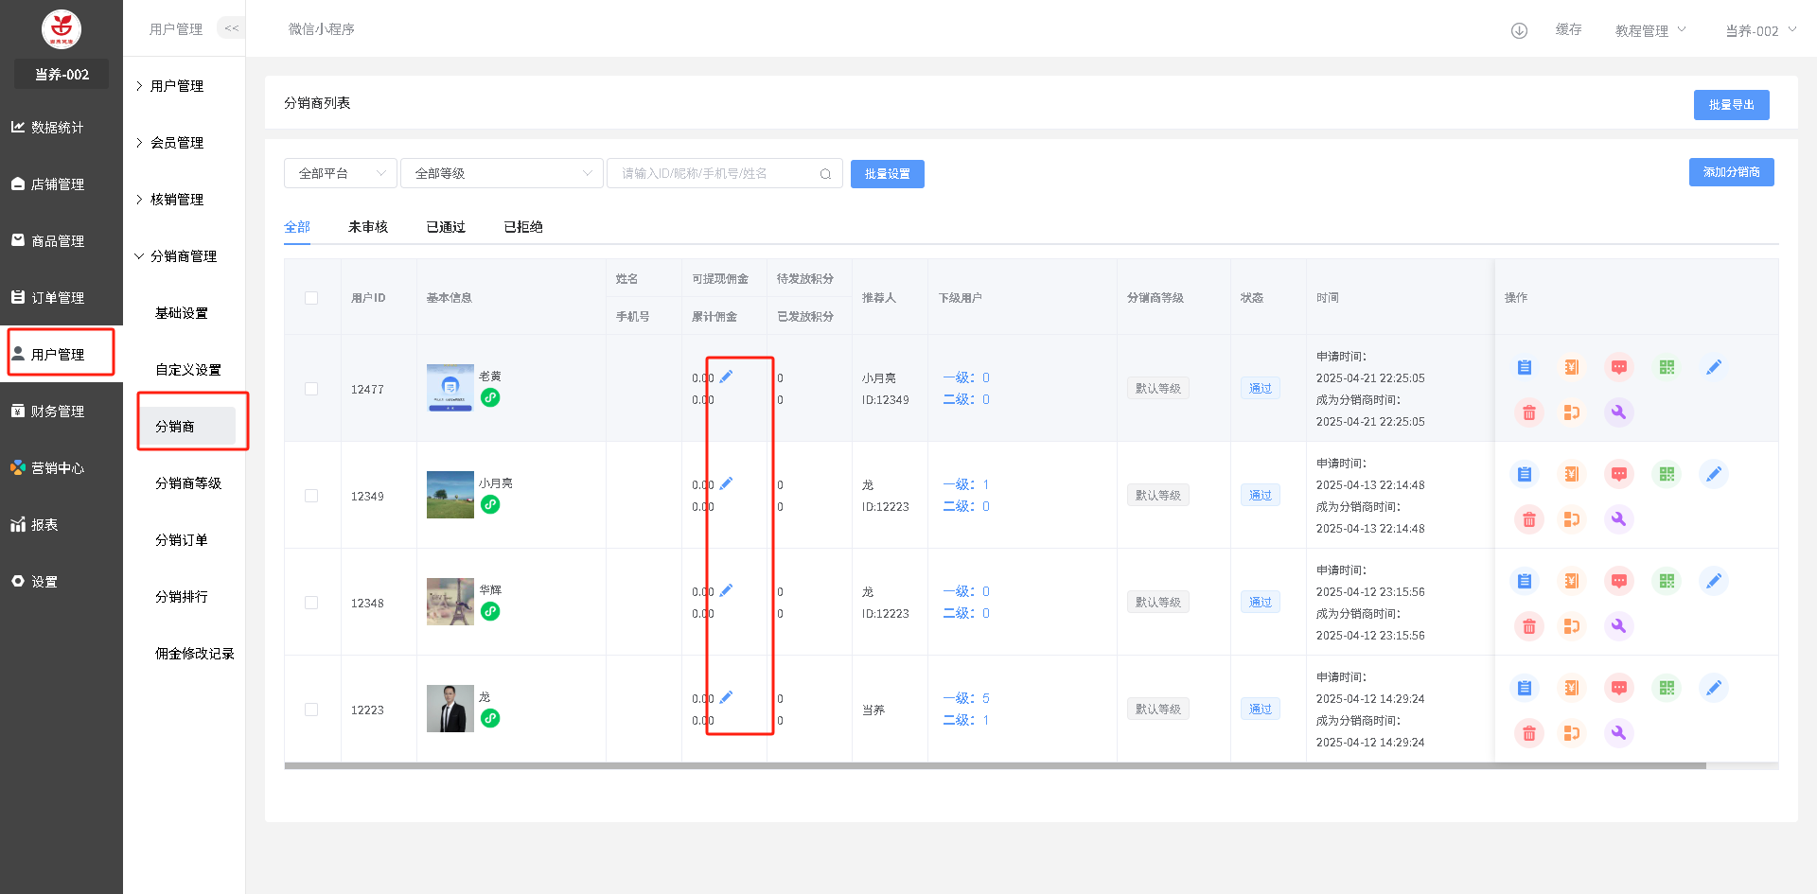This screenshot has width=1817, height=894.
Task: Click the distributor search input field
Action: [714, 173]
